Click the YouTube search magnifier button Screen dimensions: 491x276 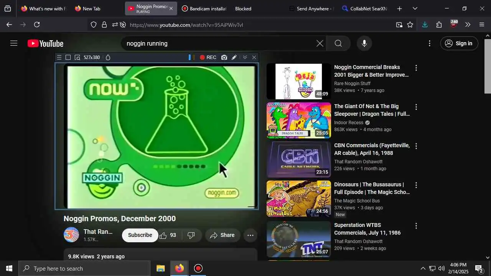tap(338, 43)
